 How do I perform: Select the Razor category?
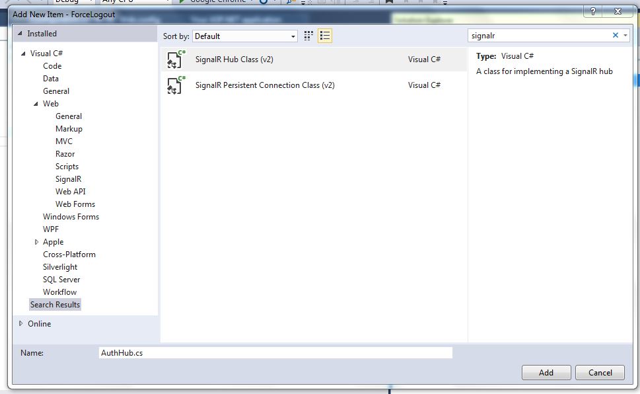click(65, 154)
